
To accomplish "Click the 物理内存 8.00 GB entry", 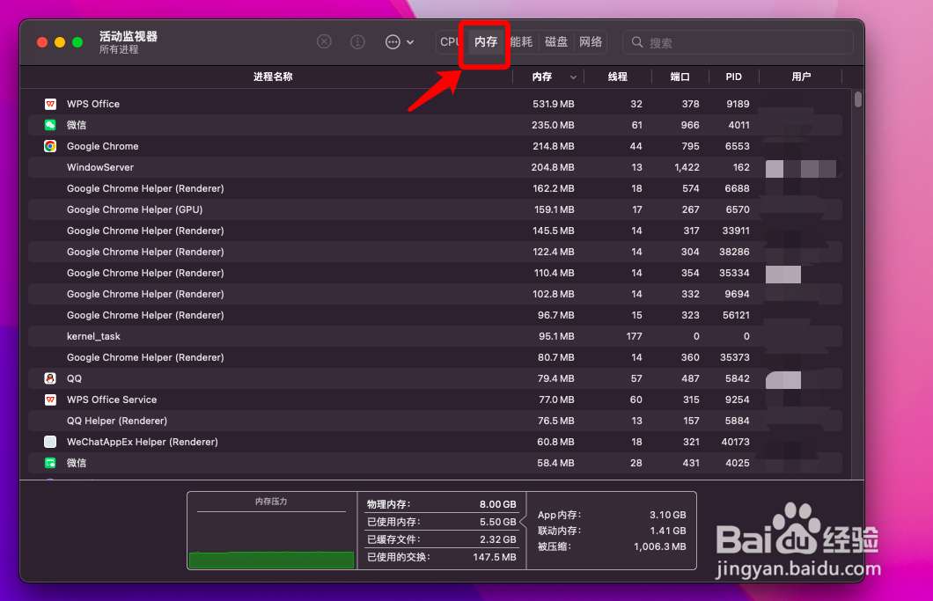I will click(x=442, y=504).
